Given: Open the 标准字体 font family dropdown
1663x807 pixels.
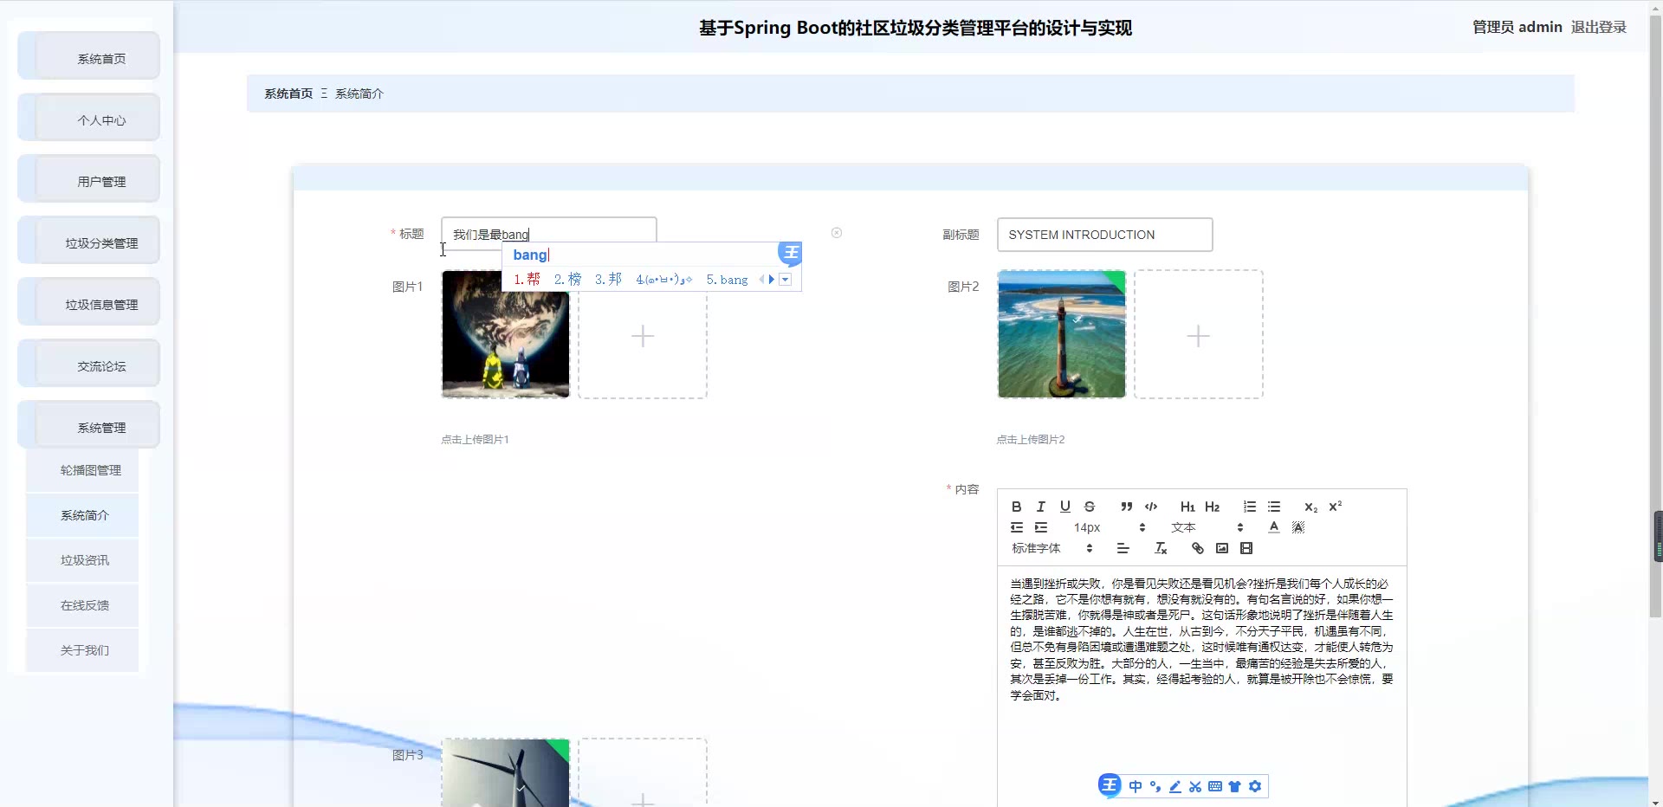Looking at the screenshot, I should [x=1052, y=548].
